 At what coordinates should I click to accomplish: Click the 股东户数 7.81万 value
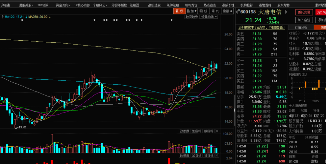tap(316, 126)
